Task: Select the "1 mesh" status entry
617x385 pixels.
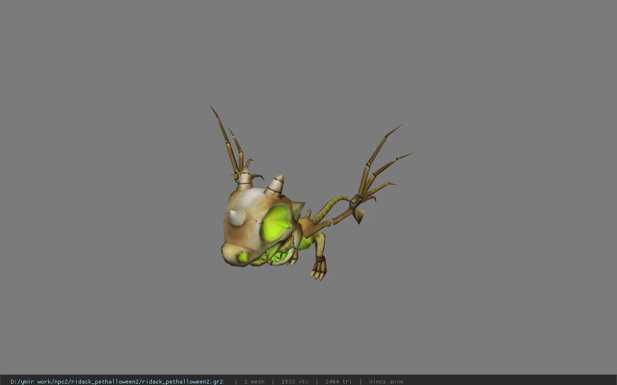Action: point(254,382)
